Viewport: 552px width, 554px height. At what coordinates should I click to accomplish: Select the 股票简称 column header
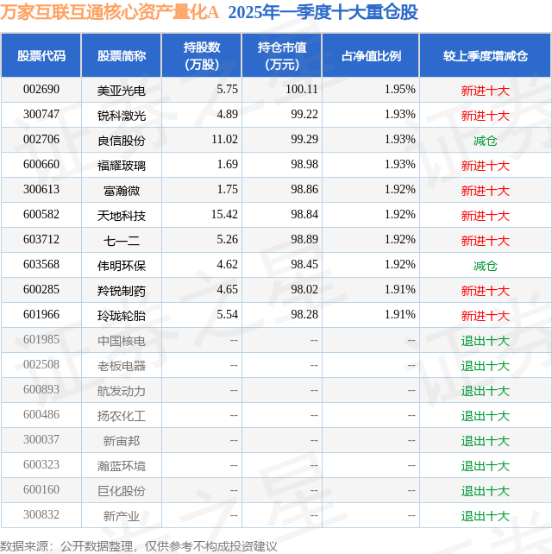click(122, 56)
